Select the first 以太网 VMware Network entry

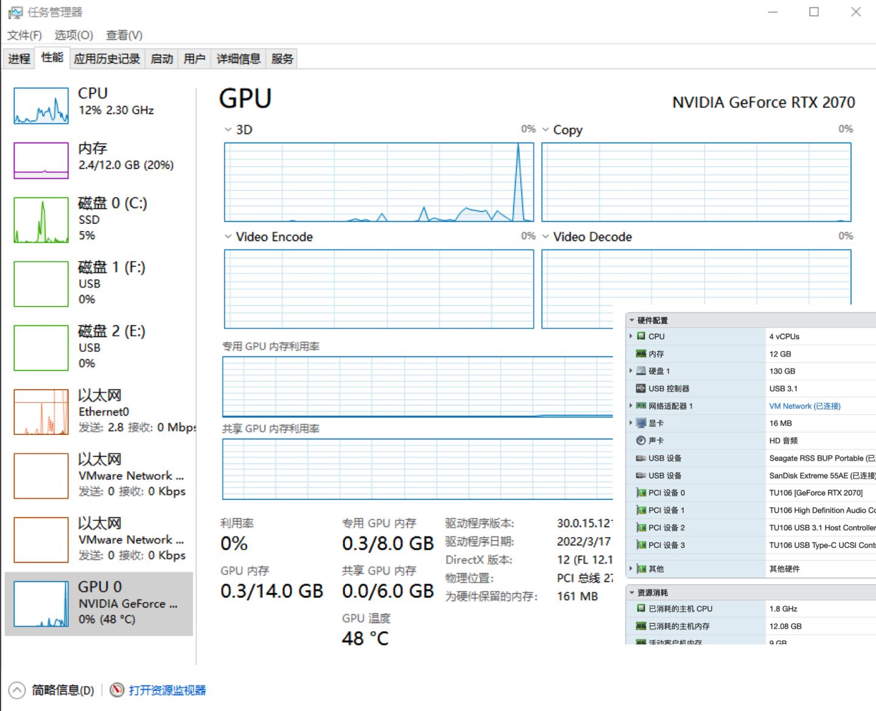pyautogui.click(x=99, y=475)
